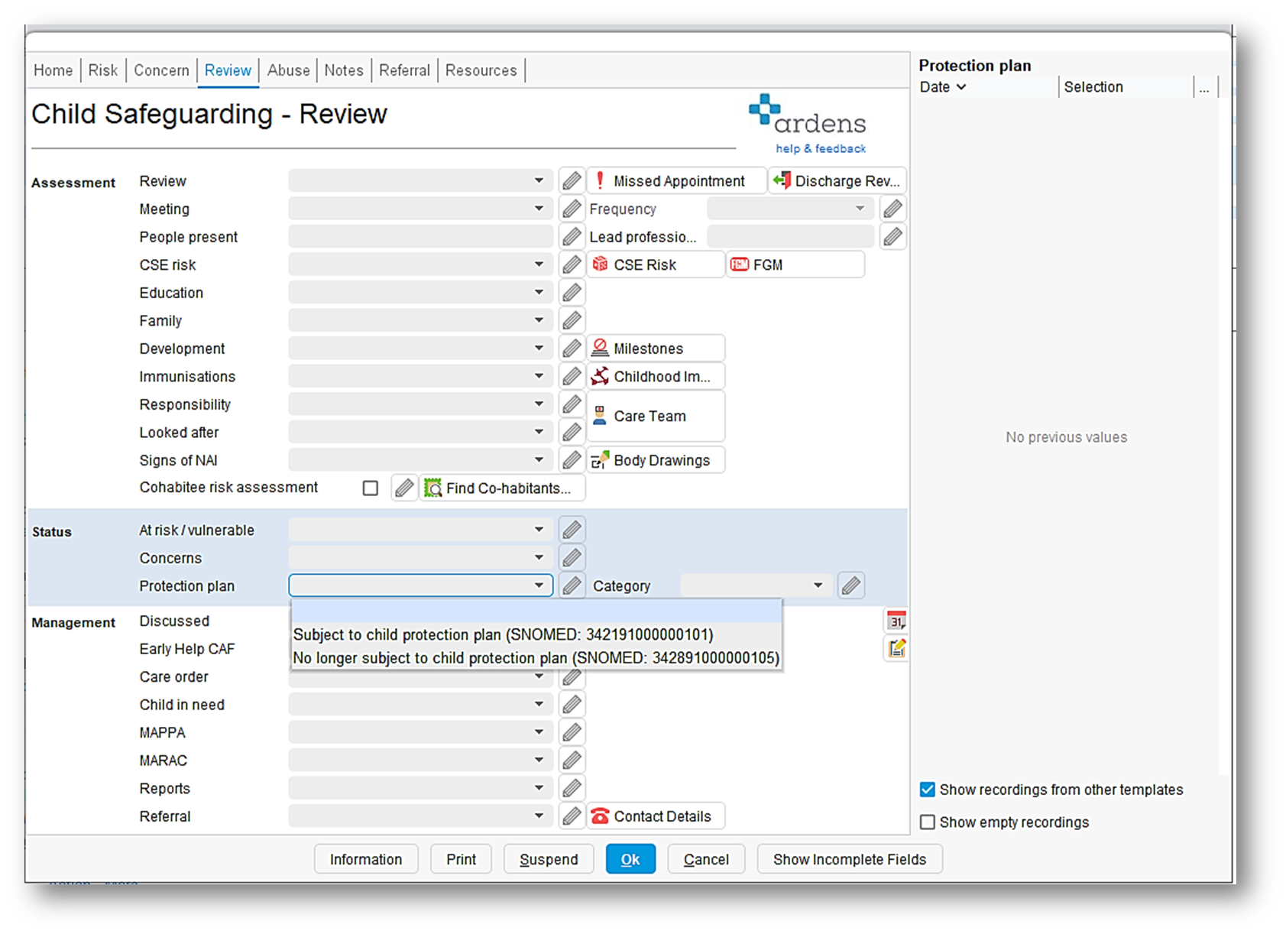Viewport: 1286px width, 934px height.
Task: Enable Show empty recordings checkbox
Action: (x=928, y=822)
